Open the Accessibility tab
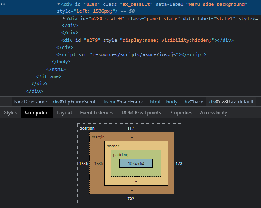The width and height of the screenshot is (261, 208). point(213,113)
